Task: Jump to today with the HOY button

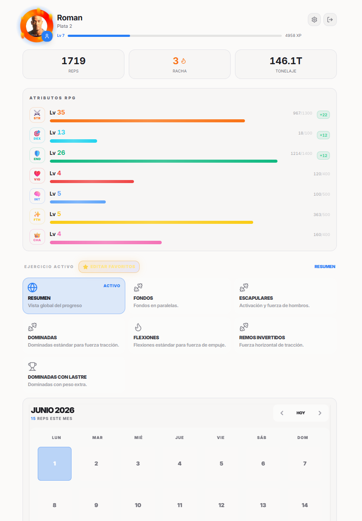Action: tap(301, 413)
